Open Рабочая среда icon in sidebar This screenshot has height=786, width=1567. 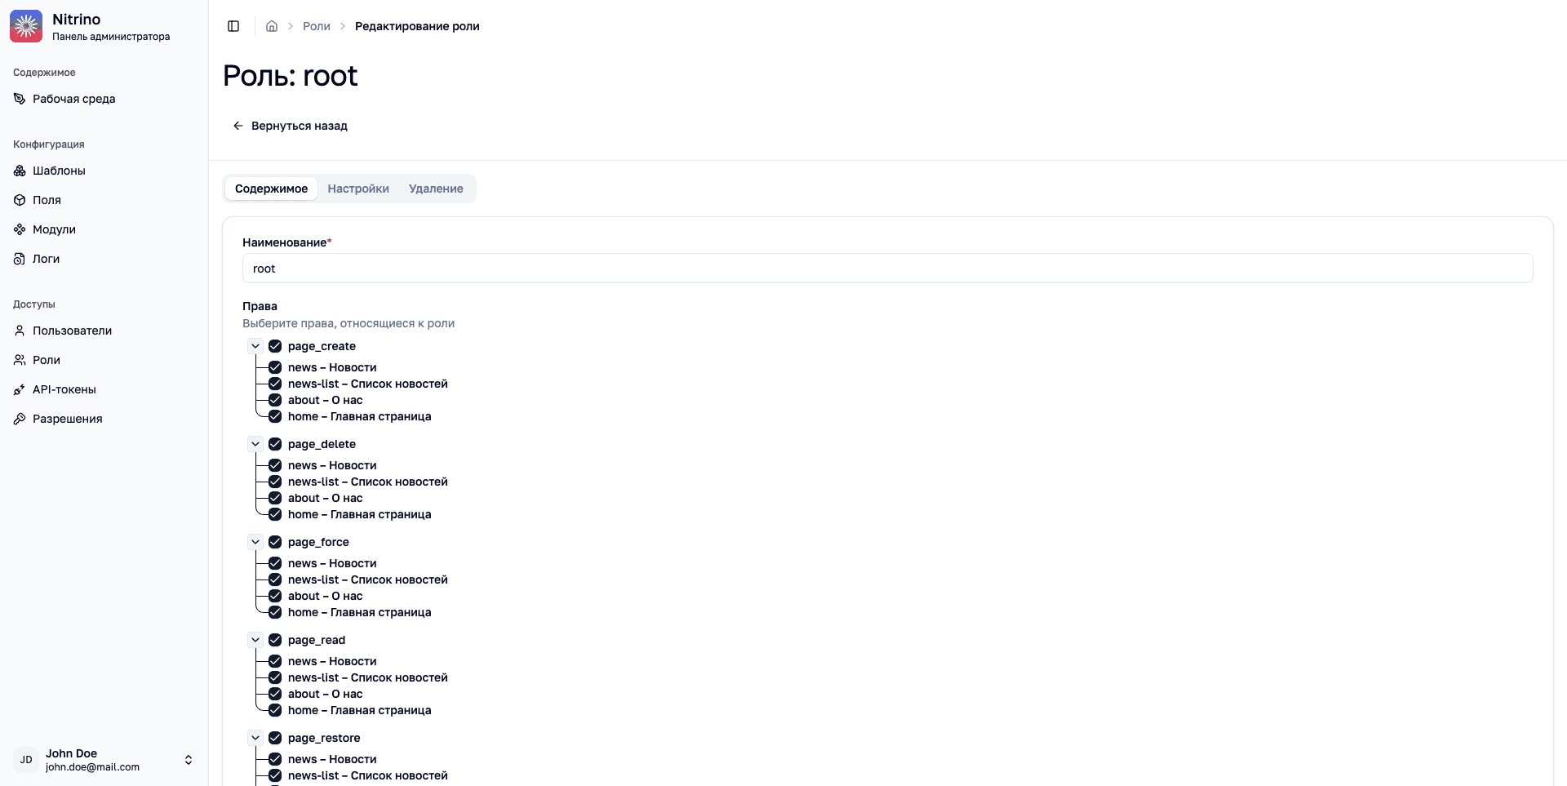(x=20, y=99)
